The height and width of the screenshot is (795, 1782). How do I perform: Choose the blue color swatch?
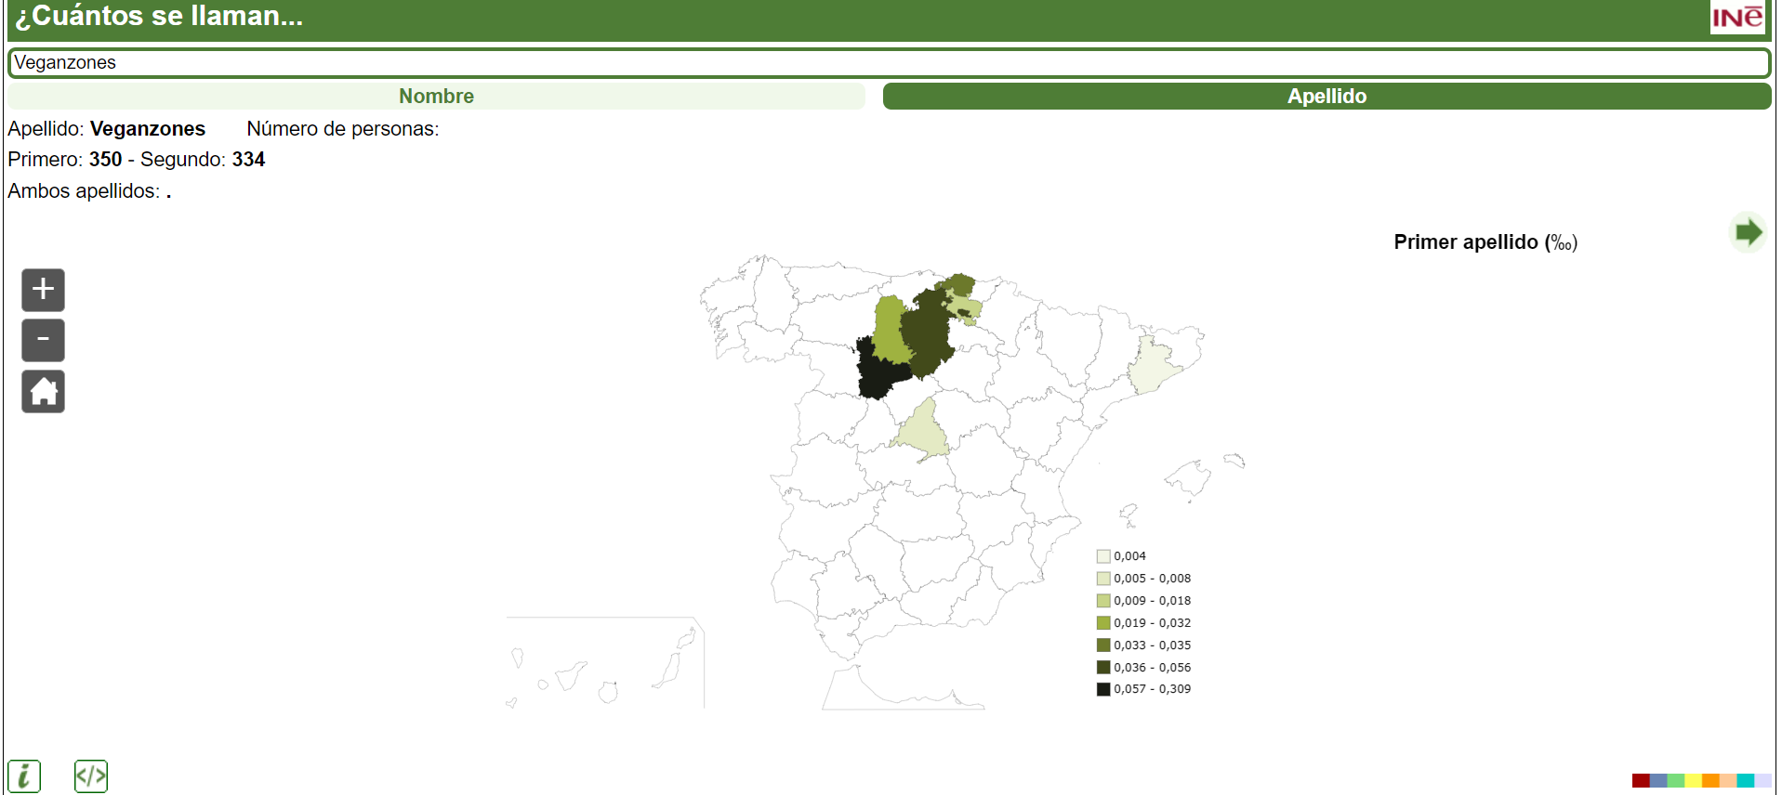pyautogui.click(x=1658, y=781)
